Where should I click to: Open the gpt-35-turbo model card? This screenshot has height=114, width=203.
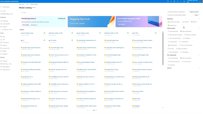point(52,40)
